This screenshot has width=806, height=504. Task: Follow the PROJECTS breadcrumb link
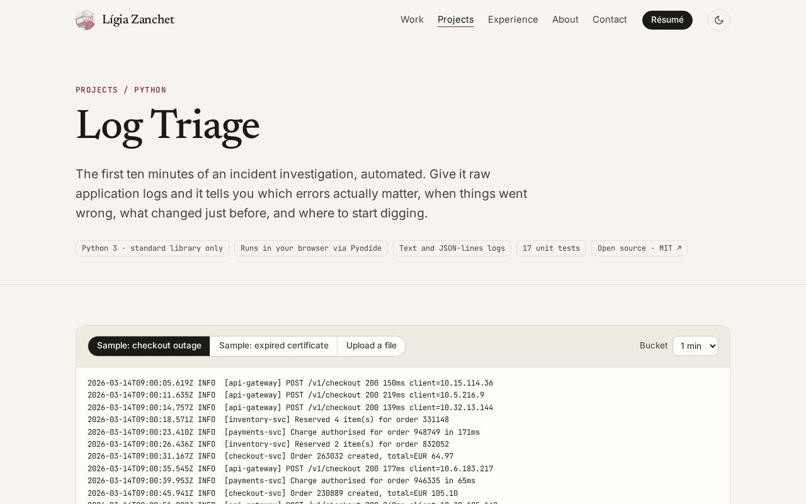[x=97, y=90]
